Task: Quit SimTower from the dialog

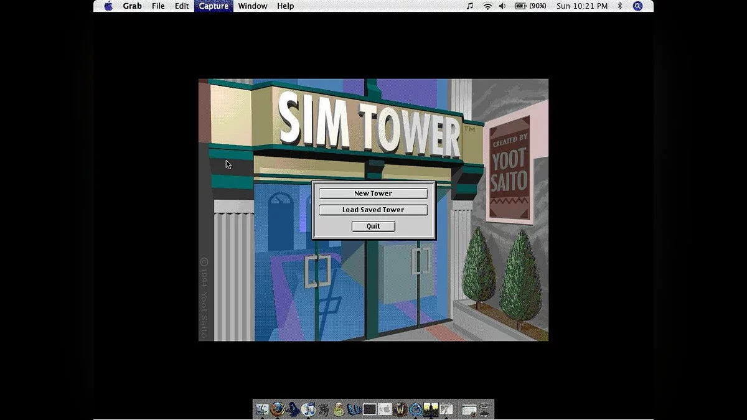Action: pos(373,226)
